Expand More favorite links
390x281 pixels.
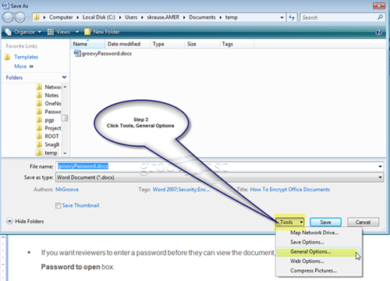tap(23, 66)
